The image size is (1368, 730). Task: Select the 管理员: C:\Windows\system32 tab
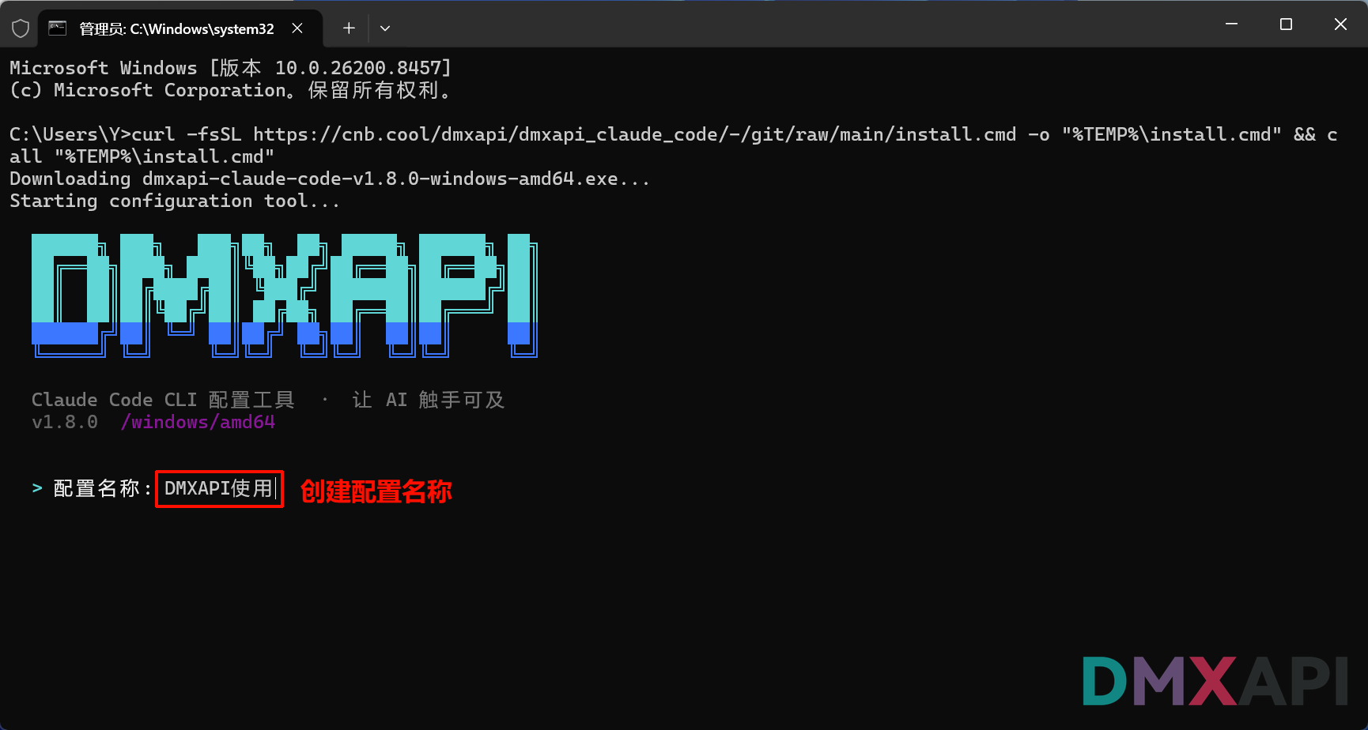pyautogui.click(x=180, y=28)
